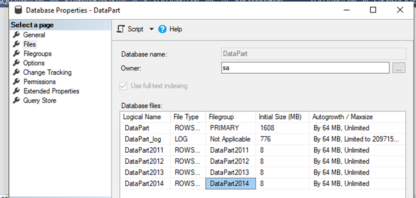
Task: Open the Change Tracking page
Action: (x=47, y=73)
